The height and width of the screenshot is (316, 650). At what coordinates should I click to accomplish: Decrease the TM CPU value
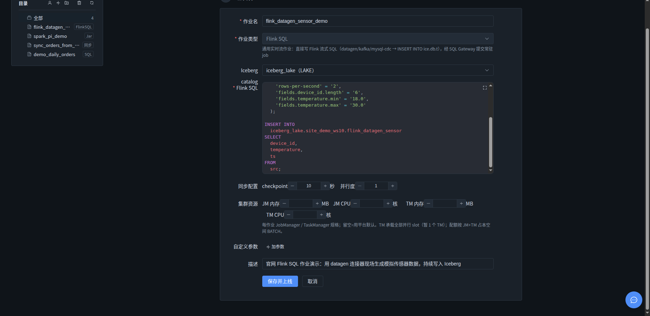click(x=289, y=215)
